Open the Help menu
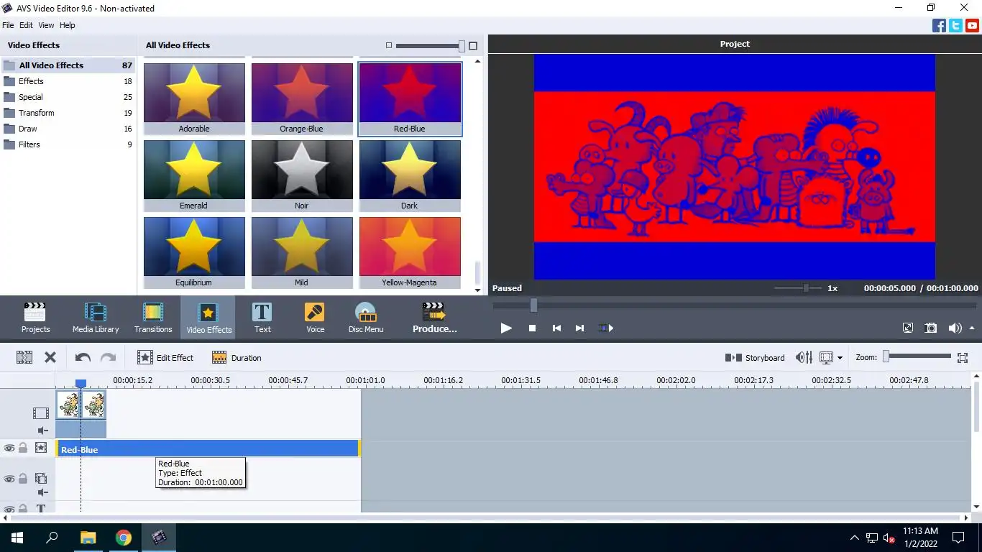The width and height of the screenshot is (982, 552). [67, 25]
